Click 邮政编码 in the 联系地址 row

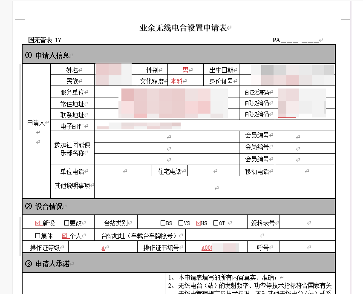(x=257, y=114)
